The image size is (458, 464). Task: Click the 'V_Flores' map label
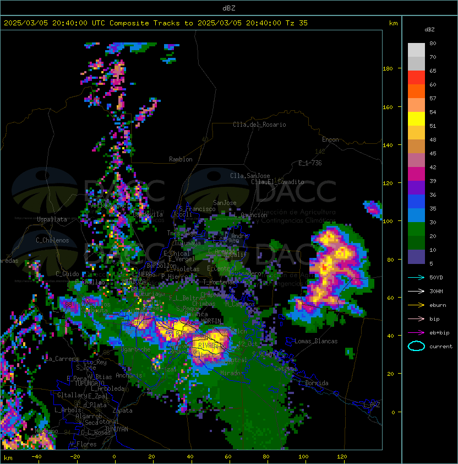click(83, 444)
